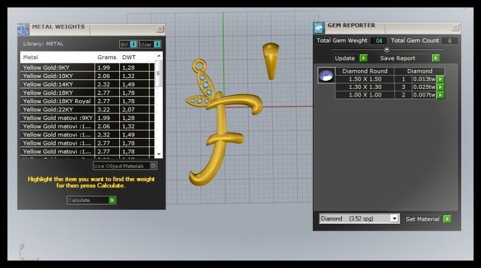The image size is (481, 268).
Task: Select the Yellow Gold:18KY row
Action: (x=87, y=93)
